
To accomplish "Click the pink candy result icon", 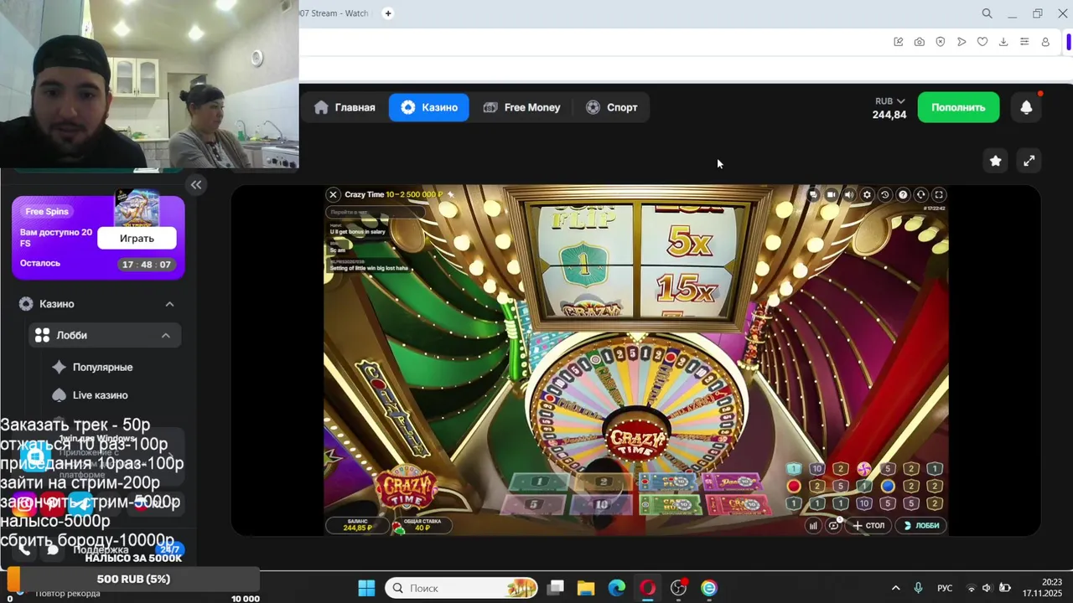I will [864, 468].
